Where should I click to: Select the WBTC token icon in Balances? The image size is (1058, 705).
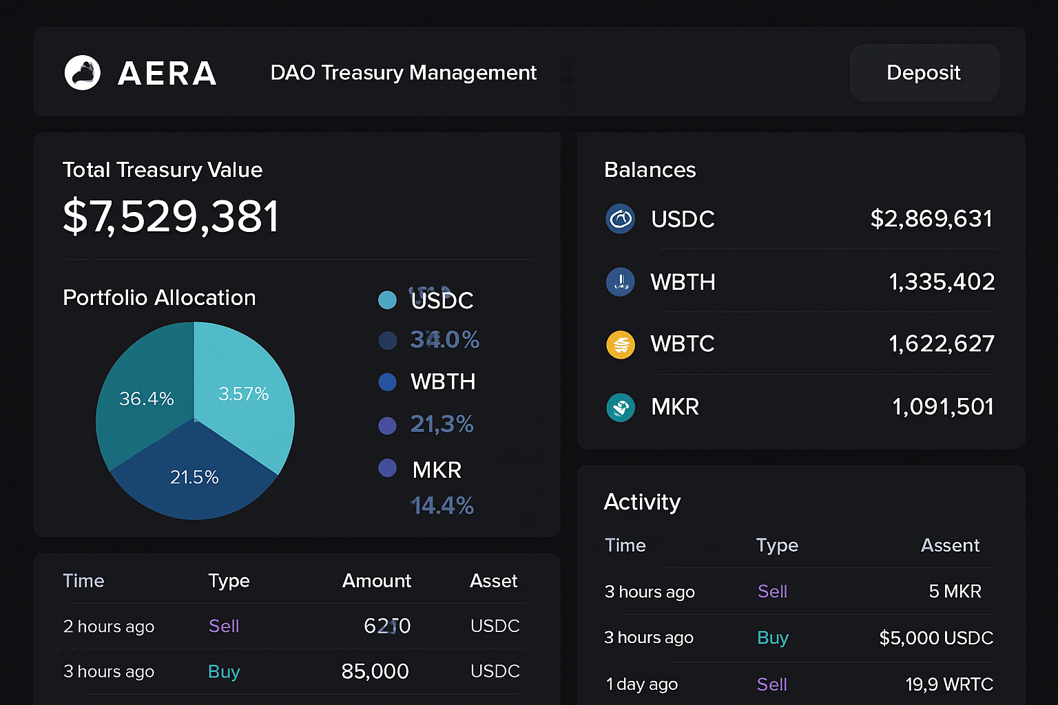[x=621, y=344]
